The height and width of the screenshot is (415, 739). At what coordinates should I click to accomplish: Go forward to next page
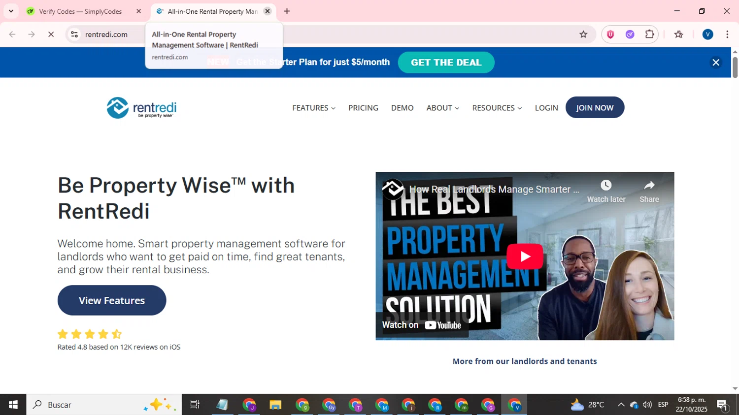pos(32,34)
